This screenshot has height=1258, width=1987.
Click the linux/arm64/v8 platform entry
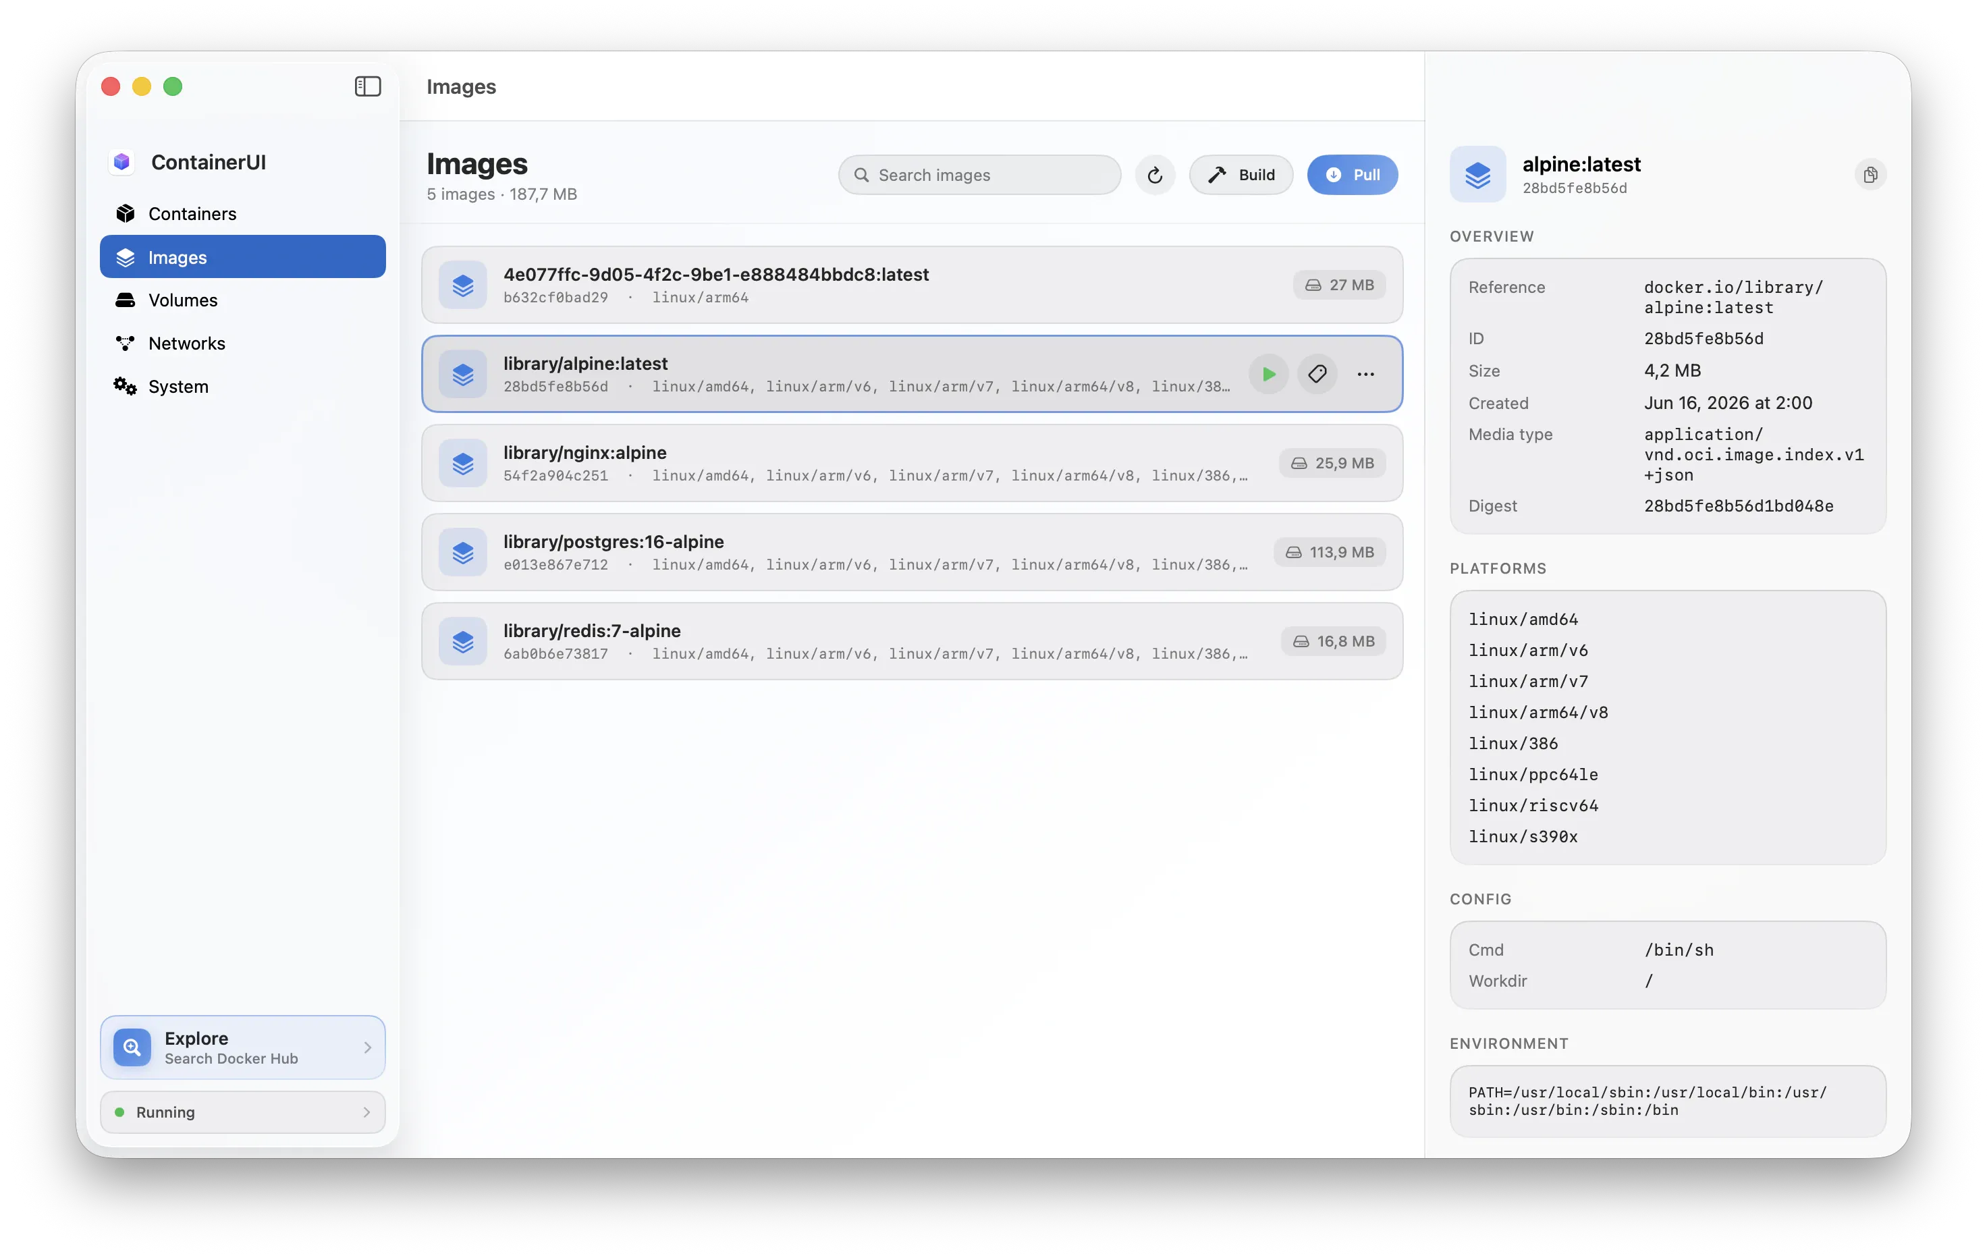(x=1538, y=713)
